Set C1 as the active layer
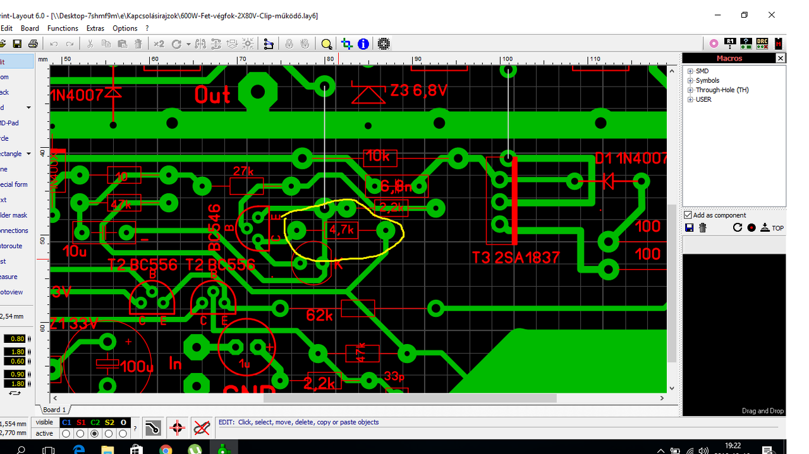This screenshot has width=809, height=454. [66, 434]
